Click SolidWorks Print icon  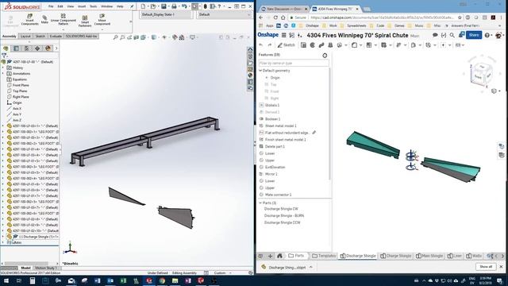[174, 6]
